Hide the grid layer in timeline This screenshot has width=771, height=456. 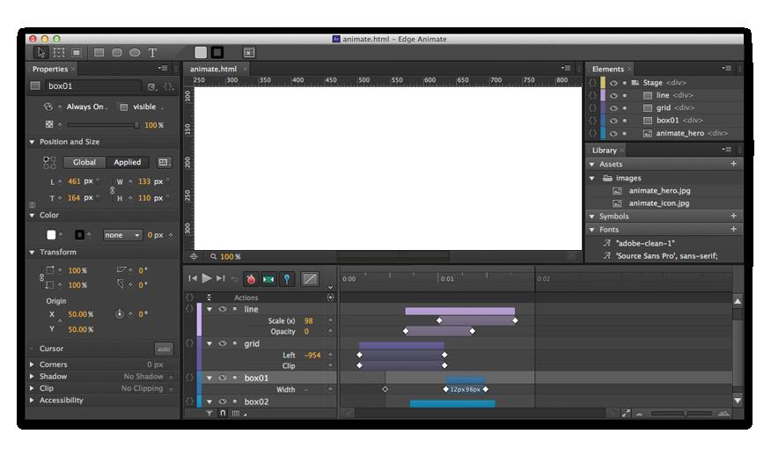tap(223, 343)
